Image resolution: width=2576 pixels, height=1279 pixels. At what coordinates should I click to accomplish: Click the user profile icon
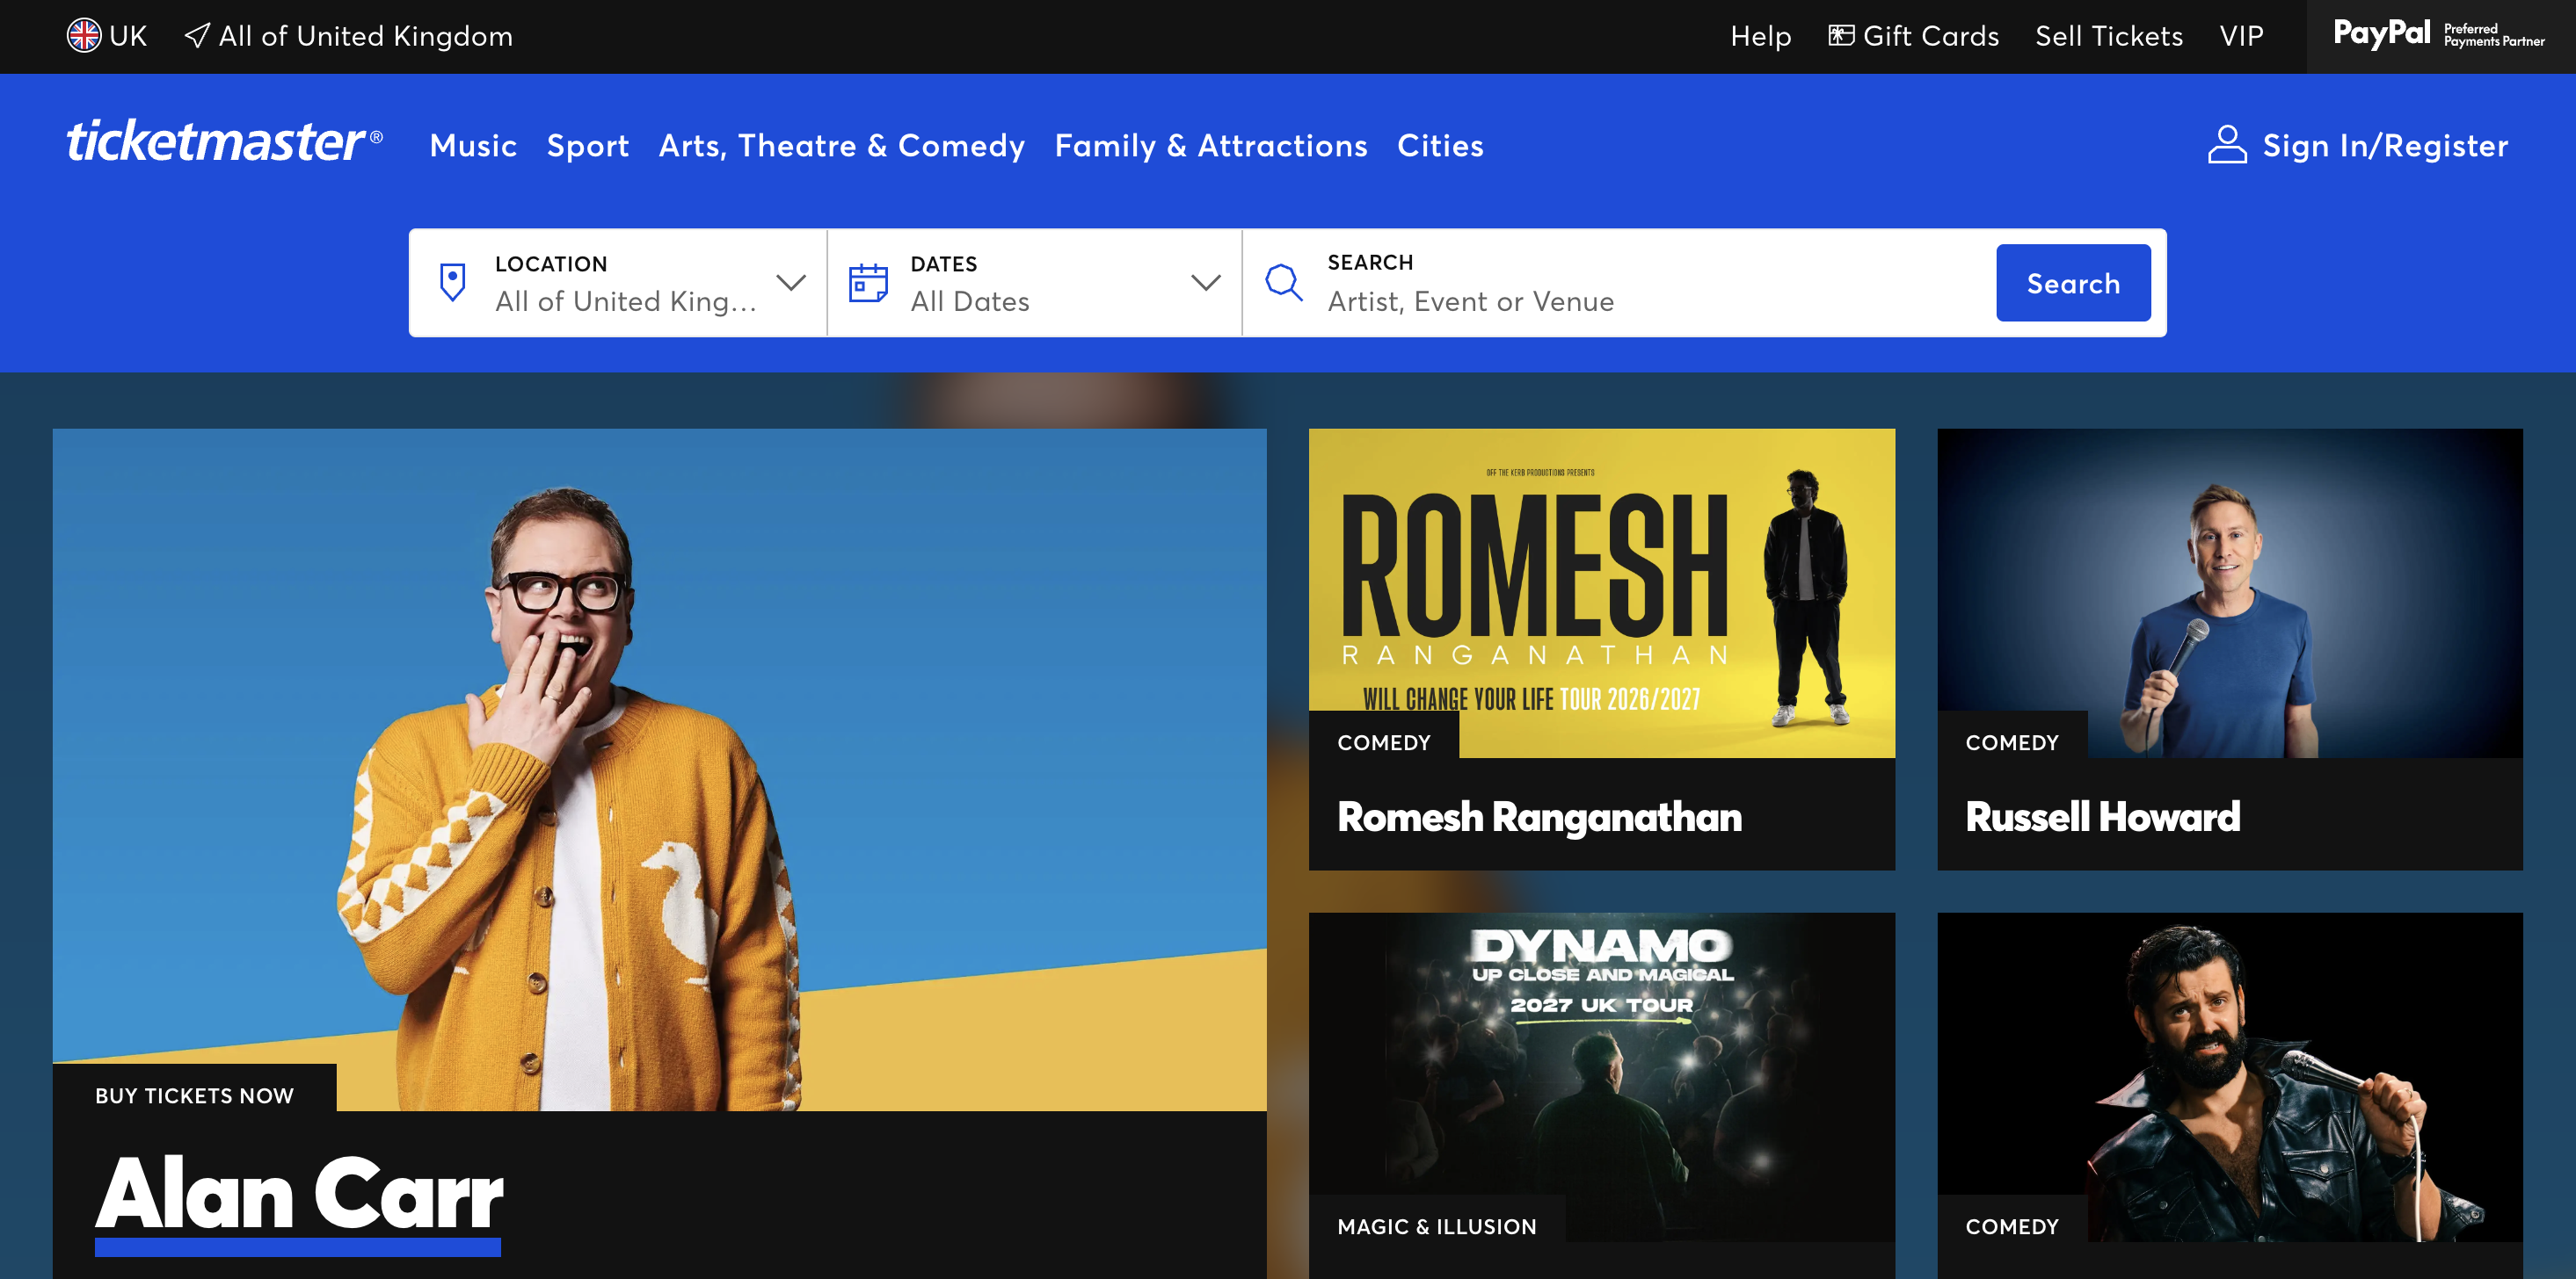pos(2227,145)
